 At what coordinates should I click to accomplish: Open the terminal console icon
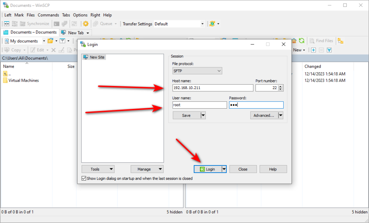(x=57, y=24)
